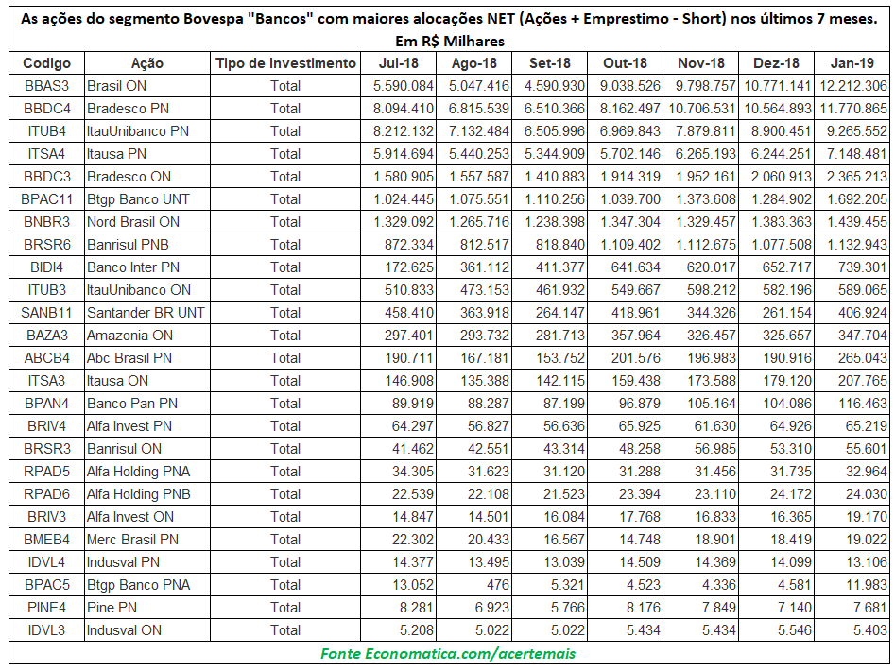The height and width of the screenshot is (672, 895).
Task: Select the Jan-19 column header
Action: pos(852,63)
